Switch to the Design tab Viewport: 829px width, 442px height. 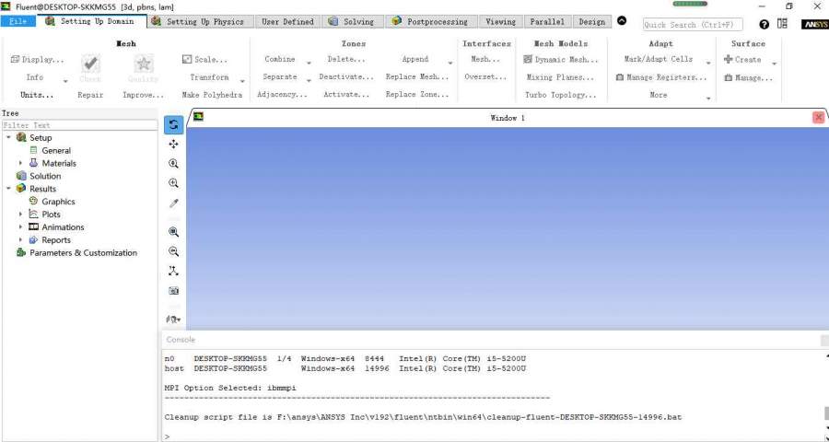591,22
